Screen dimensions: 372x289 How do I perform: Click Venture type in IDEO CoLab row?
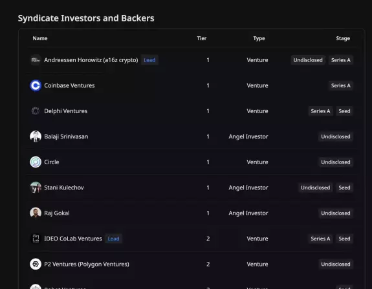tap(257, 239)
